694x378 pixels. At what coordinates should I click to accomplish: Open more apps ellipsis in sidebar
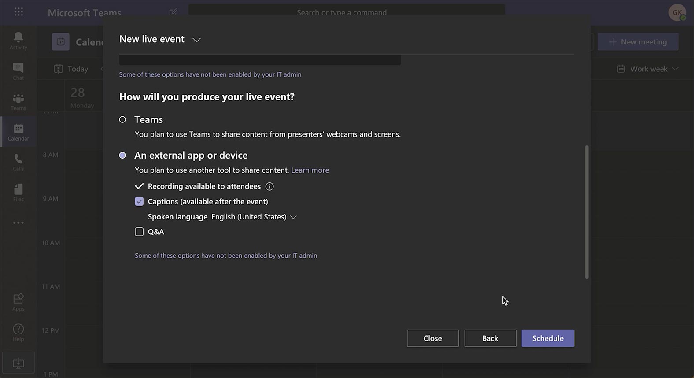tap(18, 223)
